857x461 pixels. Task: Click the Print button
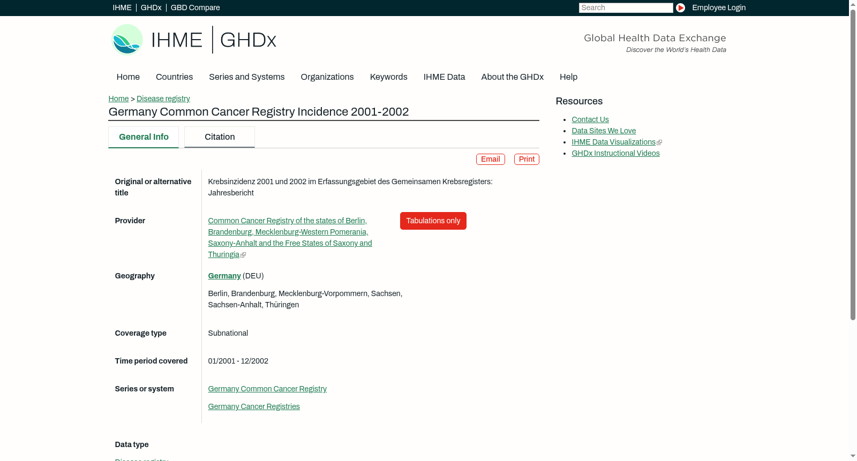[527, 159]
